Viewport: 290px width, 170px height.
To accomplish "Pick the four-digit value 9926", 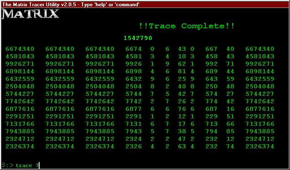I will point(134,64).
